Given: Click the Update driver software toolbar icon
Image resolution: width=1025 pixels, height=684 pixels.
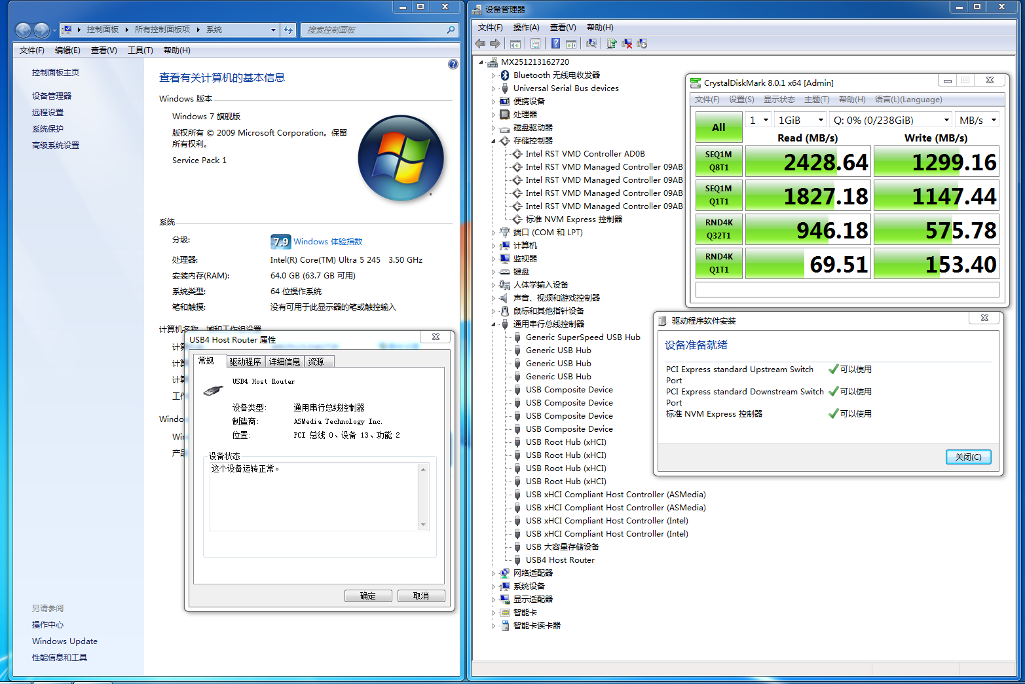Looking at the screenshot, I should click(x=612, y=43).
